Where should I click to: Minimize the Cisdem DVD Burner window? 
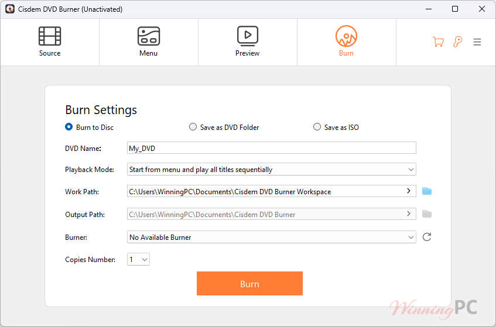[x=429, y=9]
